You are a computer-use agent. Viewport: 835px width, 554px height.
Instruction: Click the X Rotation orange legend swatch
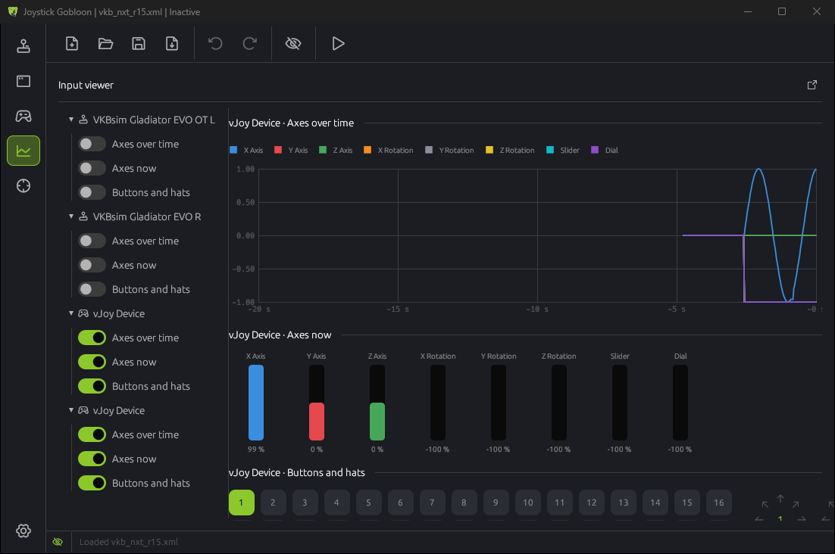367,150
